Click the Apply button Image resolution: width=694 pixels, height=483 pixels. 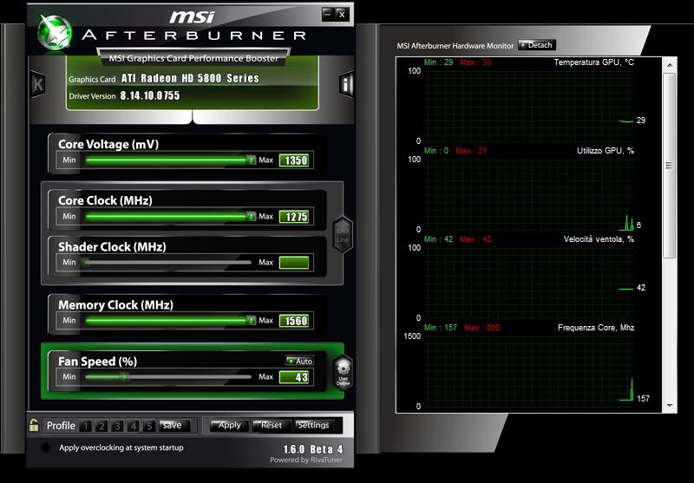[x=229, y=426]
